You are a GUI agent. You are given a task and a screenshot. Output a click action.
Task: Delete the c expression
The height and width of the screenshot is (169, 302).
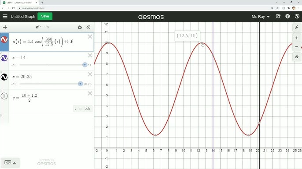point(90,94)
